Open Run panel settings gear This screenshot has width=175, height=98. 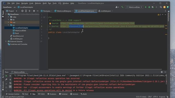[162, 72]
